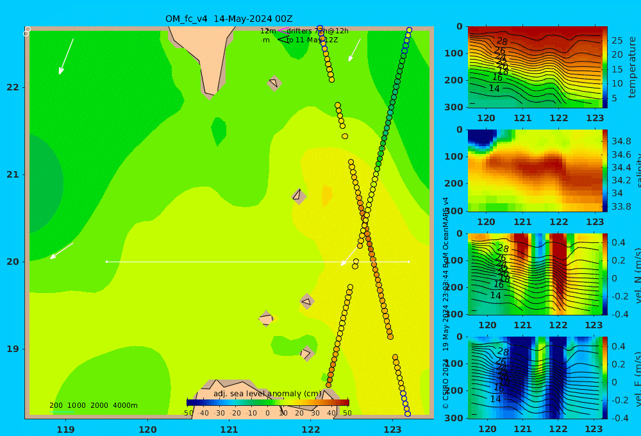641x436 pixels.
Task: Click the sea level anomaly color bar
Action: 268,403
